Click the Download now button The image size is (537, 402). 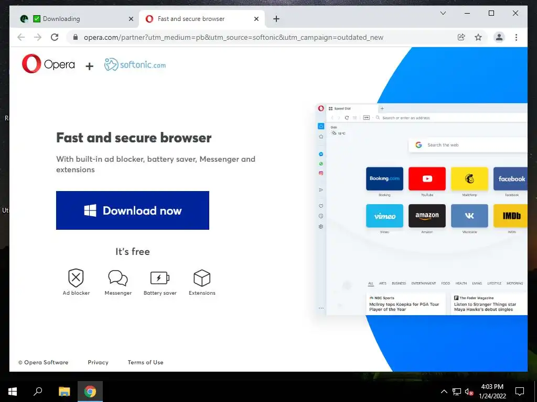[133, 210]
